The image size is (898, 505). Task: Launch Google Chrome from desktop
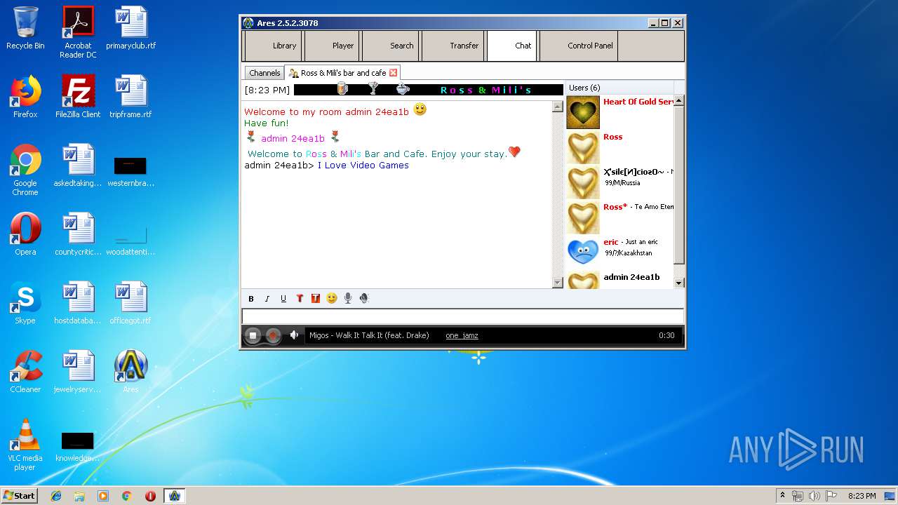[25, 170]
